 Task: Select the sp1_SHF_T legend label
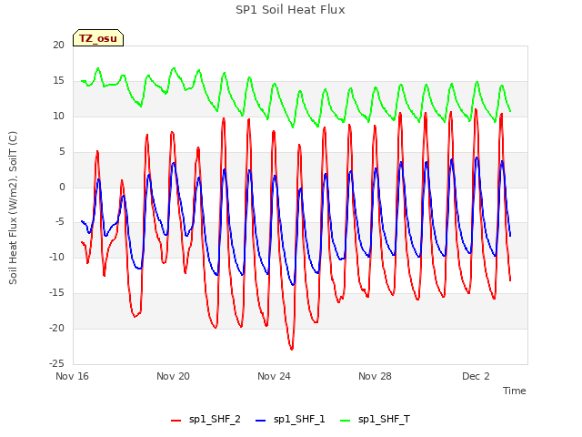tap(384, 419)
